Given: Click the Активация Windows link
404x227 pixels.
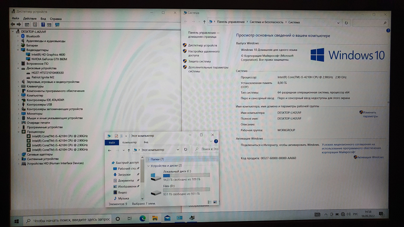Looking at the screenshot, I should (x=370, y=157).
